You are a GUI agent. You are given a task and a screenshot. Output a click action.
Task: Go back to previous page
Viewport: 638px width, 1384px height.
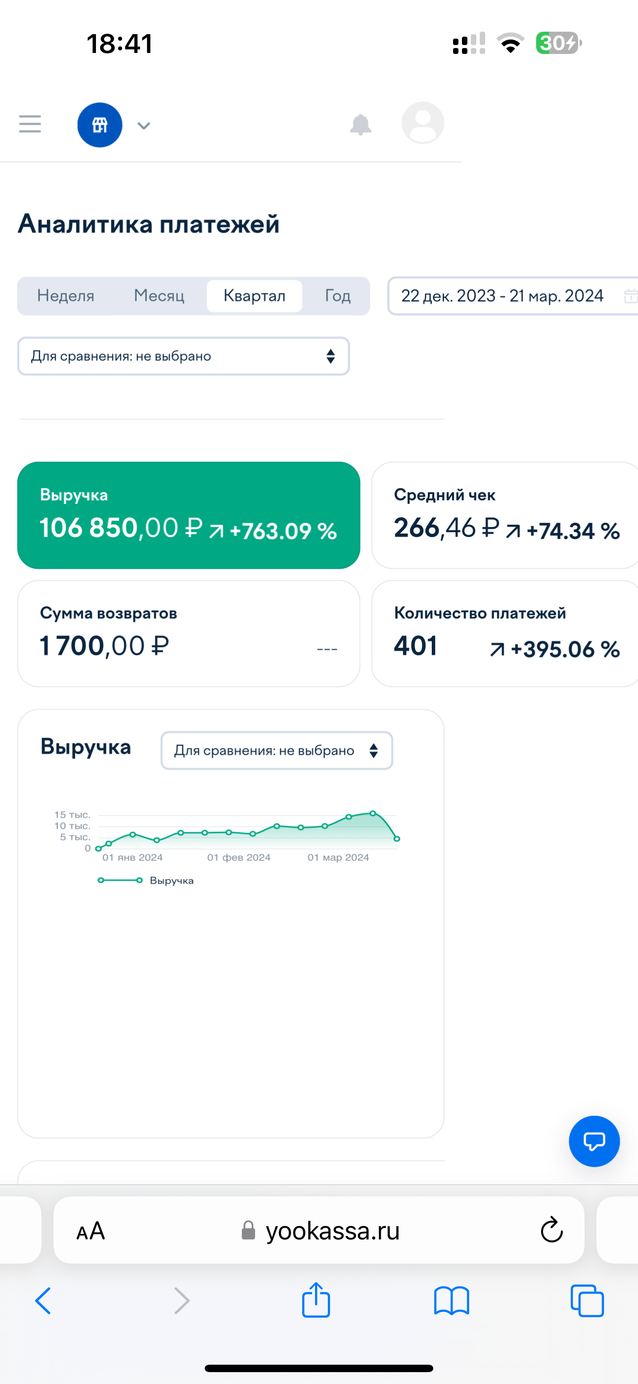click(x=43, y=1300)
